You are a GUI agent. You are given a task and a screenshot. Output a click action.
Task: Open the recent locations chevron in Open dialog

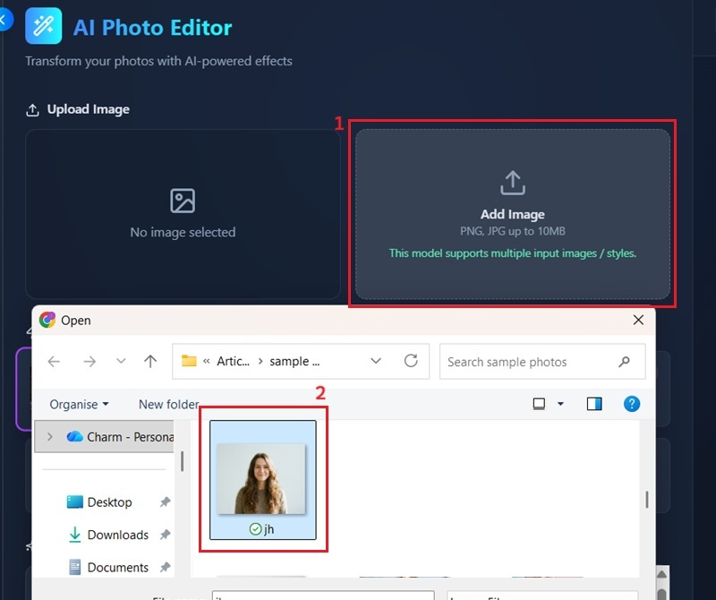point(121,361)
